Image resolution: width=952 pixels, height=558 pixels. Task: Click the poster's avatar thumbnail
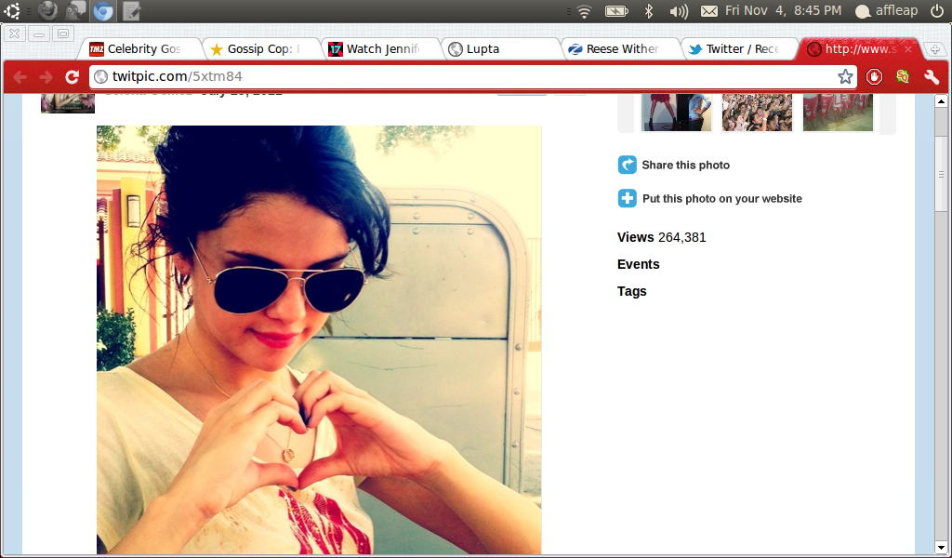coord(68,103)
